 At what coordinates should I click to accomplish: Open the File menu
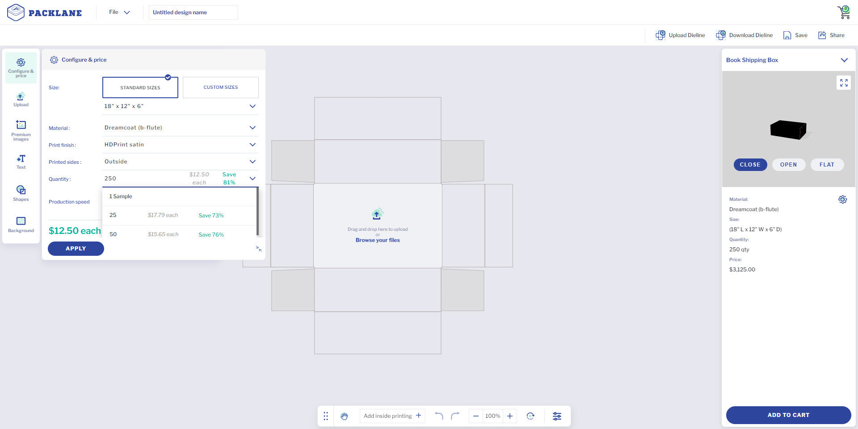point(119,12)
